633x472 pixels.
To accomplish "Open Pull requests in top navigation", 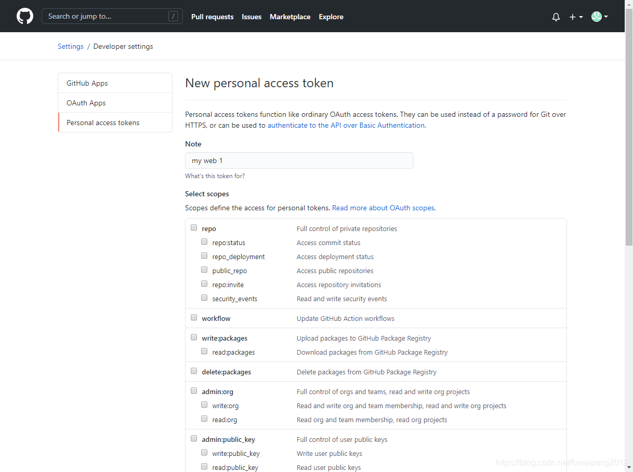I will pos(212,17).
